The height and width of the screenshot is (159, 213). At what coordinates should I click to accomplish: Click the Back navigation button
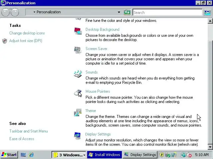[5, 12]
